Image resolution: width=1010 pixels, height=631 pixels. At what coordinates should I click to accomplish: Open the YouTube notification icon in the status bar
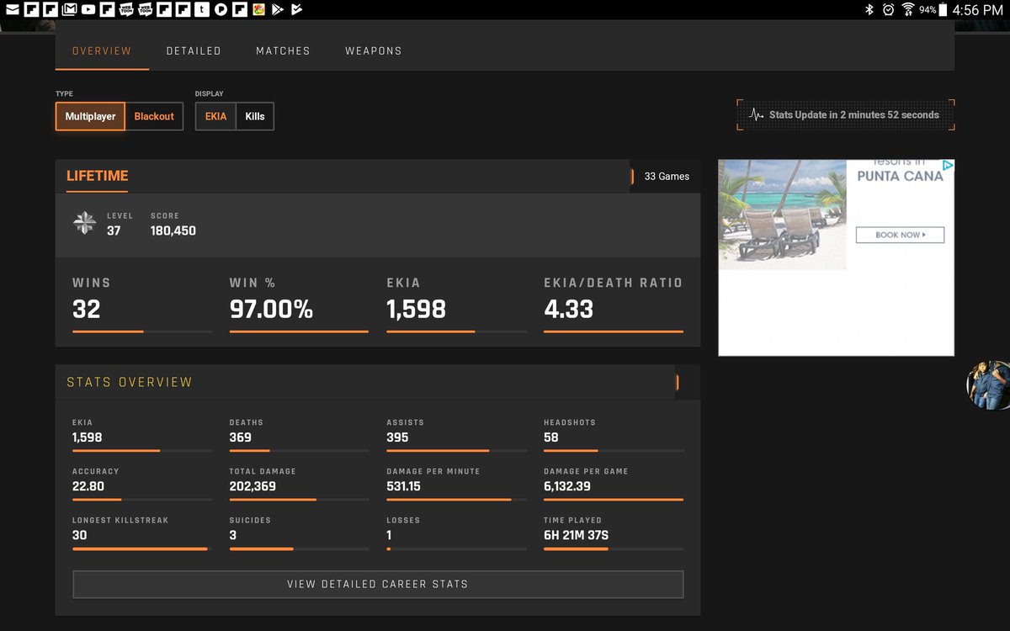pyautogui.click(x=88, y=9)
